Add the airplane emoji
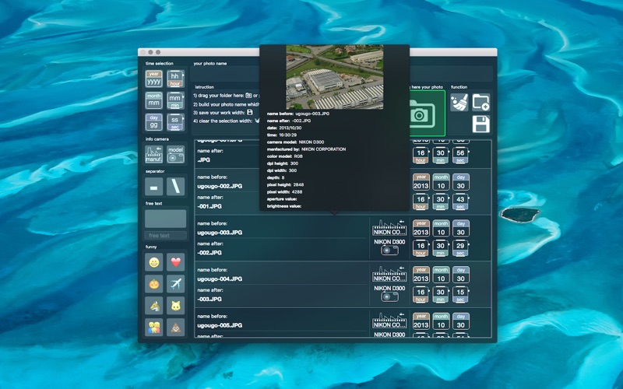The image size is (623, 389). pyautogui.click(x=176, y=284)
